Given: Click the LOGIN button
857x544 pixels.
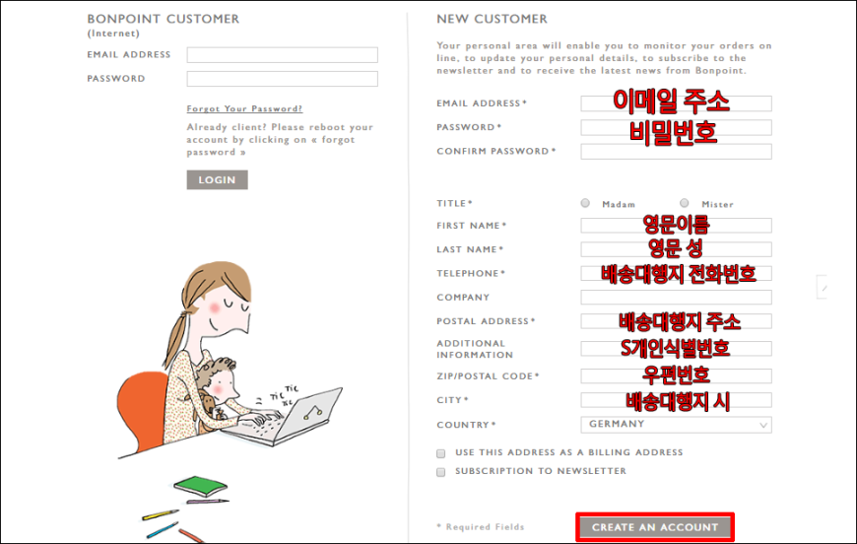Looking at the screenshot, I should [x=217, y=180].
